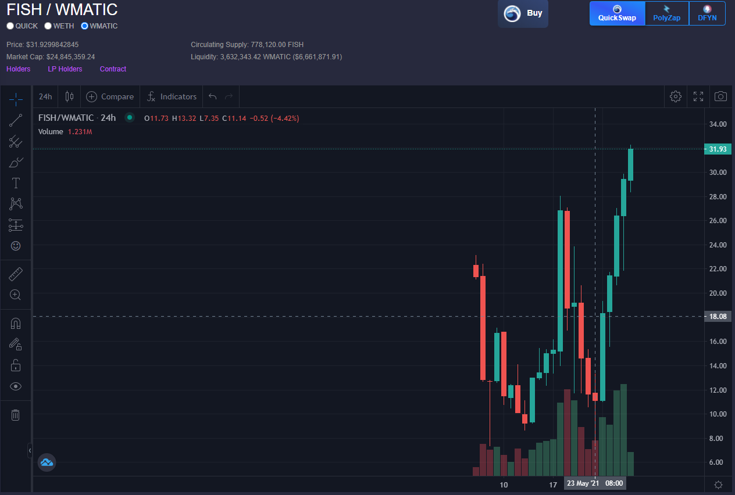Select the WETH pair radio button
The height and width of the screenshot is (495, 735).
click(48, 26)
